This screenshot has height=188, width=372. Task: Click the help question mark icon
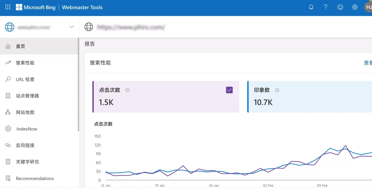325,7
